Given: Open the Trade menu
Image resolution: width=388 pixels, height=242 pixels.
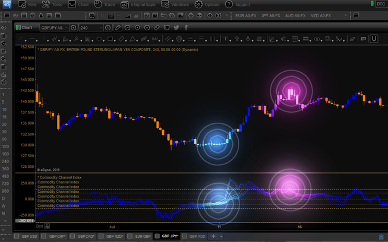Looking at the screenshot, I should 105,4.
